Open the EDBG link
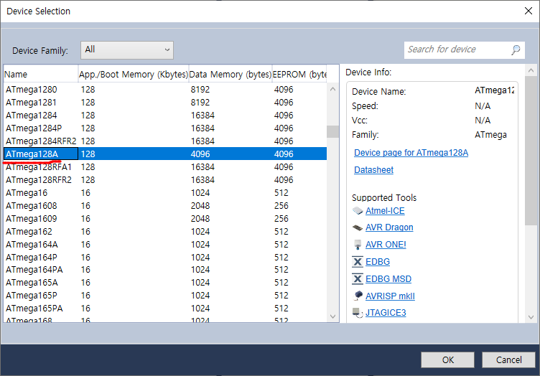The image size is (540, 376). (378, 262)
